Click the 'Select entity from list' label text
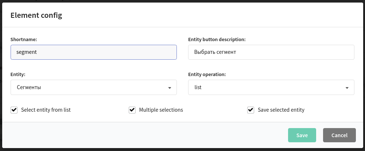This screenshot has height=151, width=365. click(46, 110)
